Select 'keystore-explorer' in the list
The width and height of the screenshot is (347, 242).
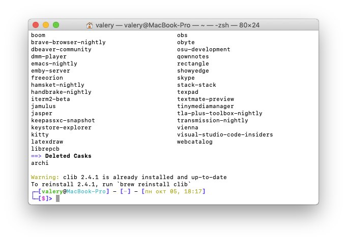click(61, 127)
